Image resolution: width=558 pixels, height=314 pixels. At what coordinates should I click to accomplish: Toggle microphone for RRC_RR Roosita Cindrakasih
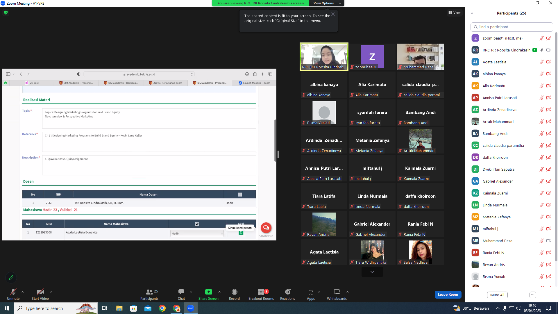pos(541,50)
